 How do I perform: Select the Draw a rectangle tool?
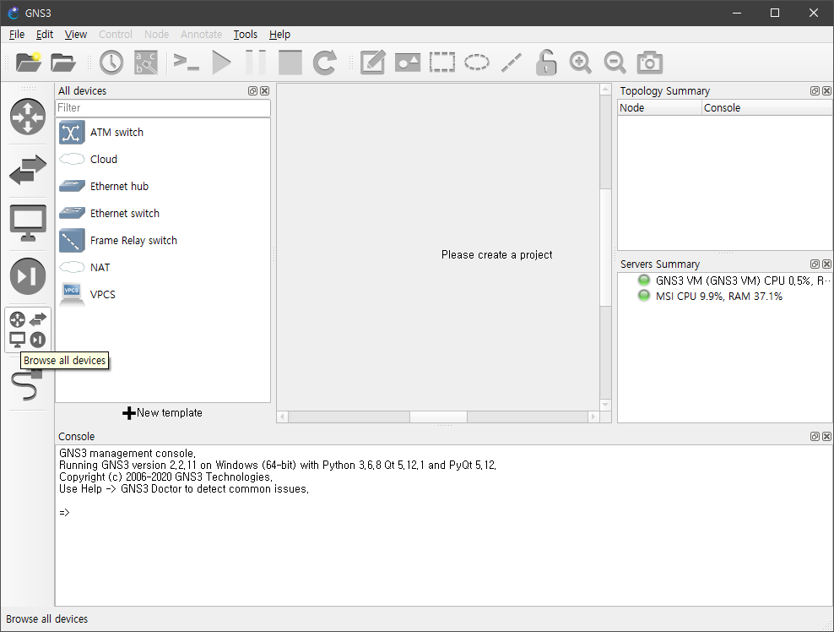click(442, 63)
